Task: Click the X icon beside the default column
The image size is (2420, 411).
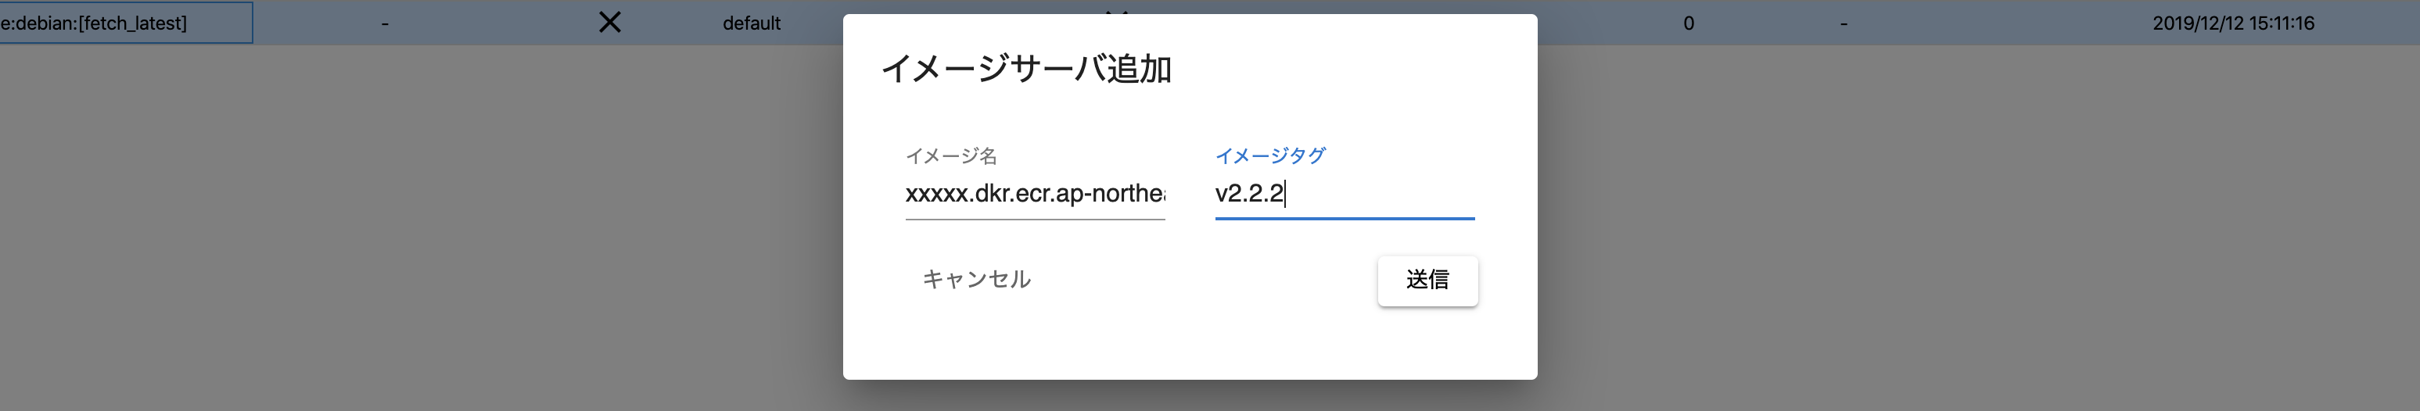Action: pyautogui.click(x=610, y=22)
